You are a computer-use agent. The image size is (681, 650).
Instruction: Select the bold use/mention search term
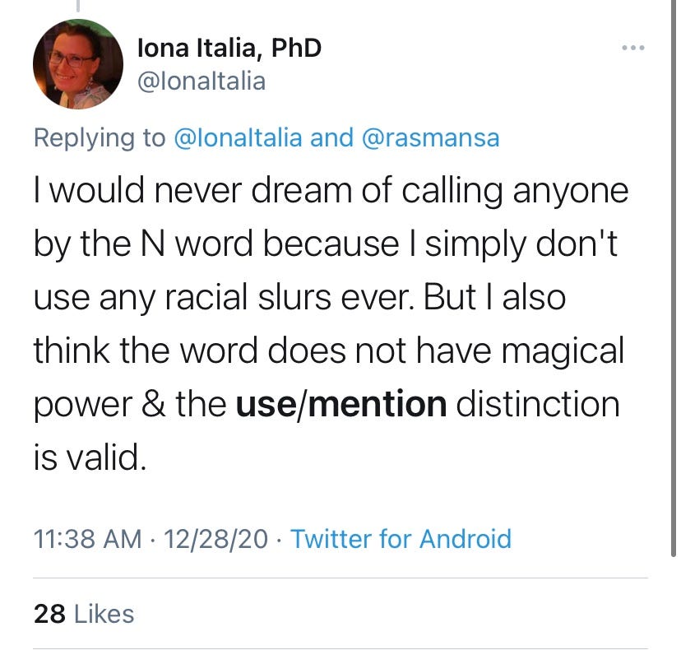pos(341,404)
